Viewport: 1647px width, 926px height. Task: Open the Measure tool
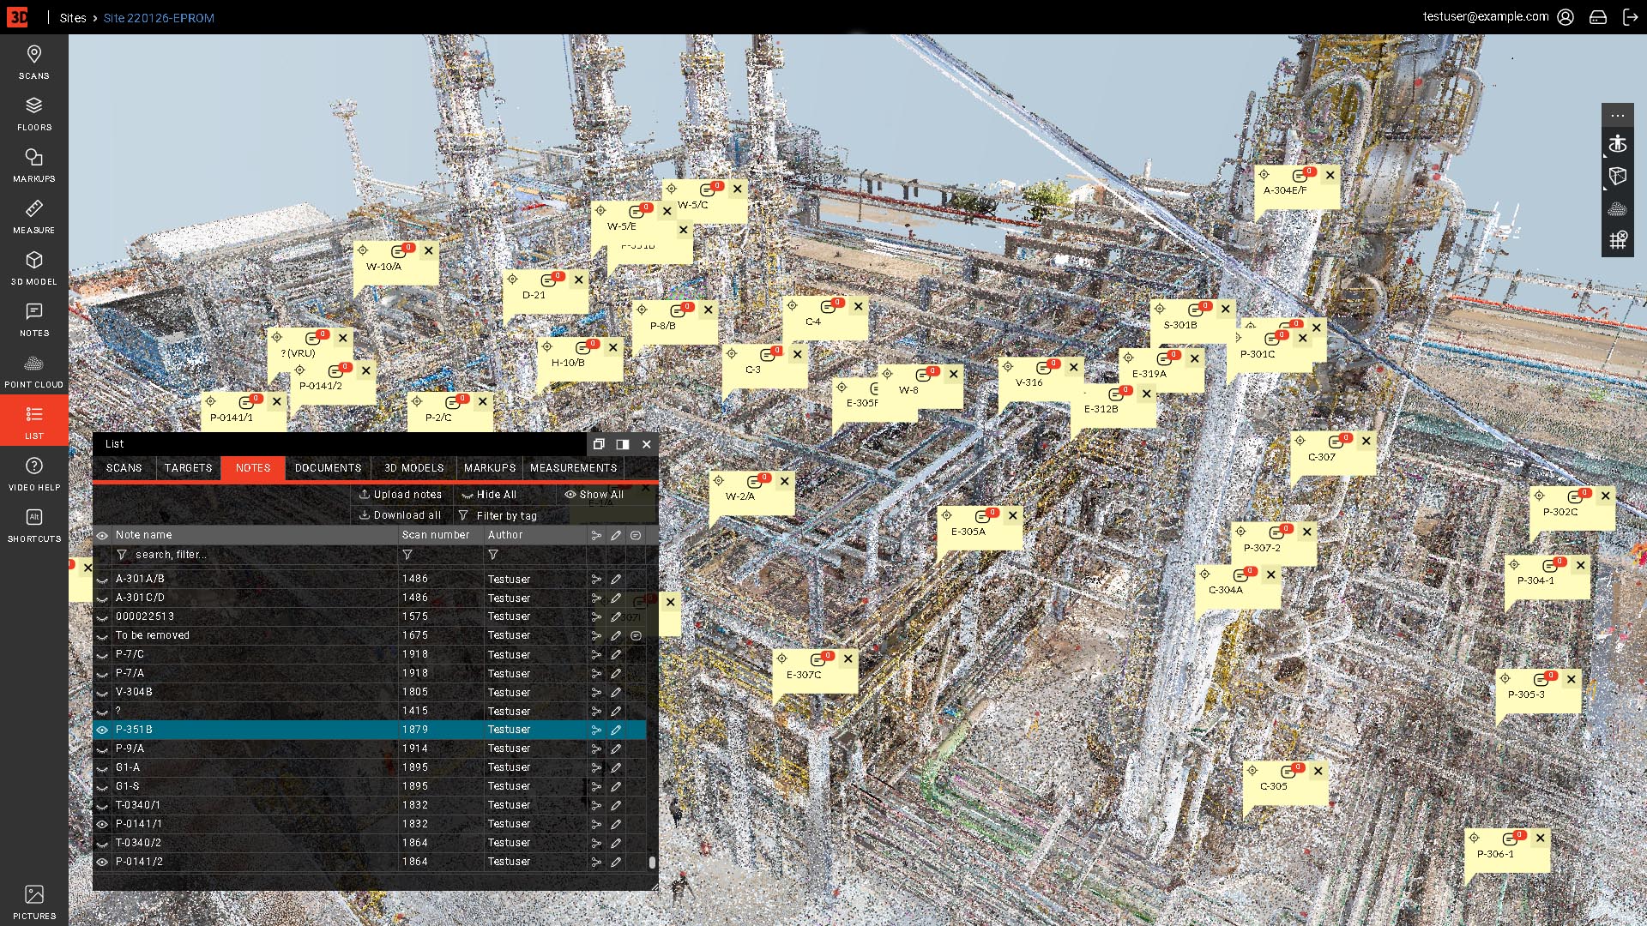33,214
